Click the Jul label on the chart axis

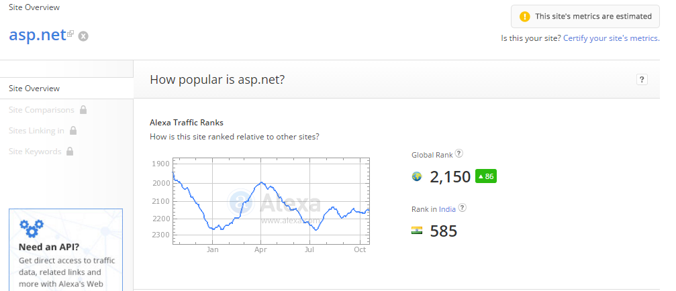coord(309,249)
